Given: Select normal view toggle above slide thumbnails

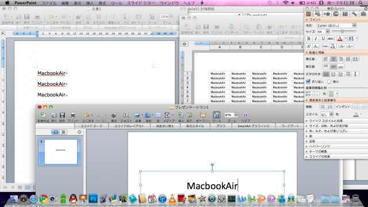Looking at the screenshot, I should (x=56, y=132).
